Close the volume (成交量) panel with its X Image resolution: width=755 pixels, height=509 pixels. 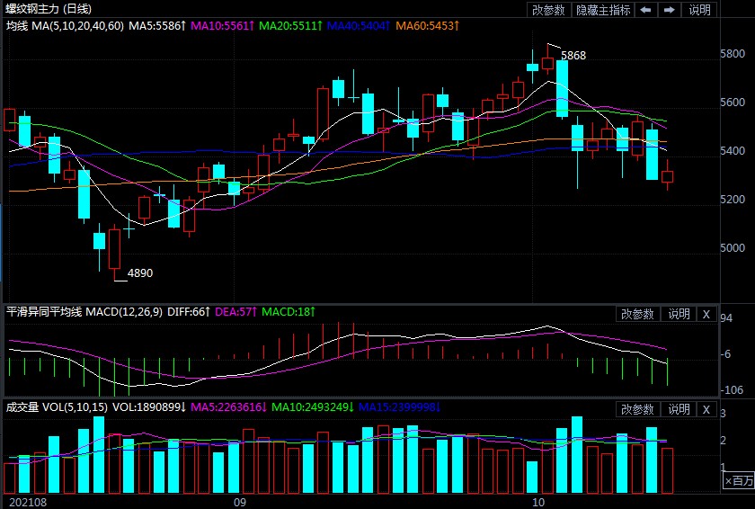(x=706, y=409)
